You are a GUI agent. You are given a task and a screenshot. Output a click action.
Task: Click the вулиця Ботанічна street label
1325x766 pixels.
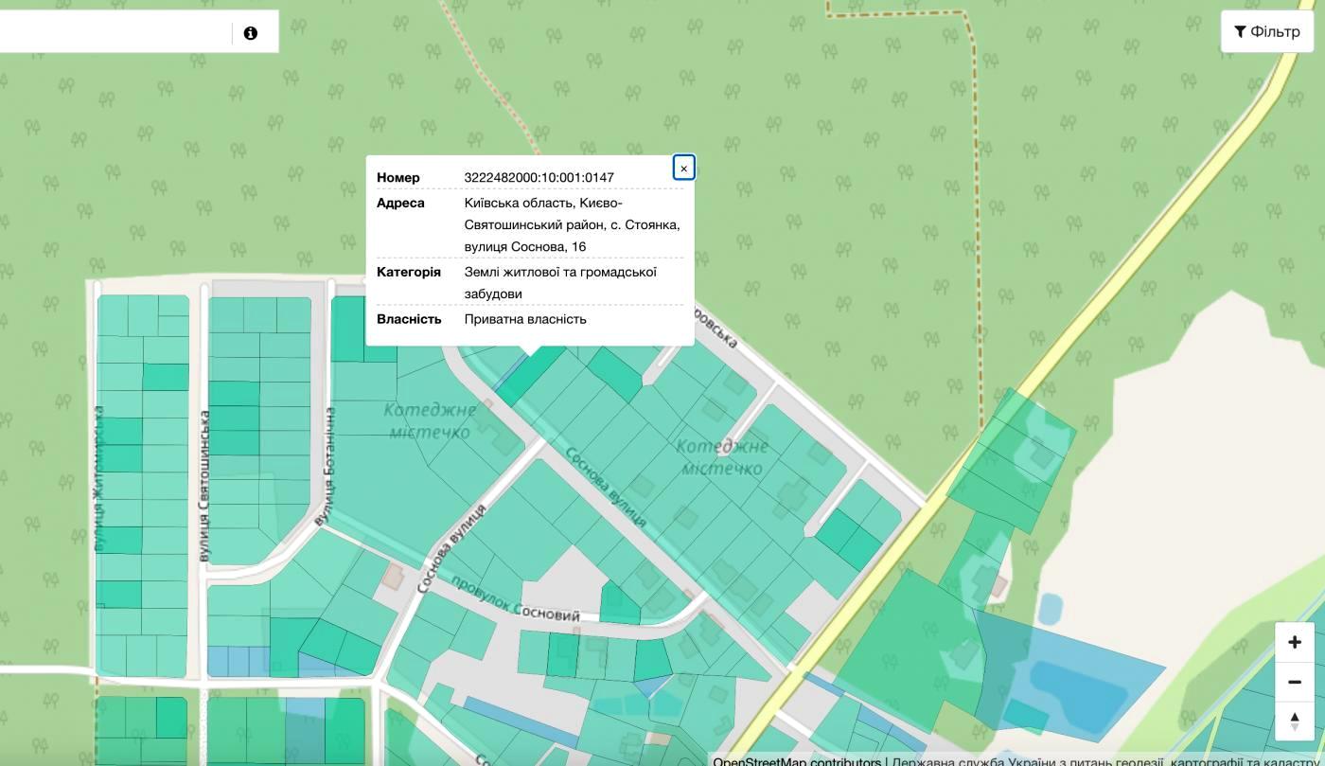coord(327,467)
